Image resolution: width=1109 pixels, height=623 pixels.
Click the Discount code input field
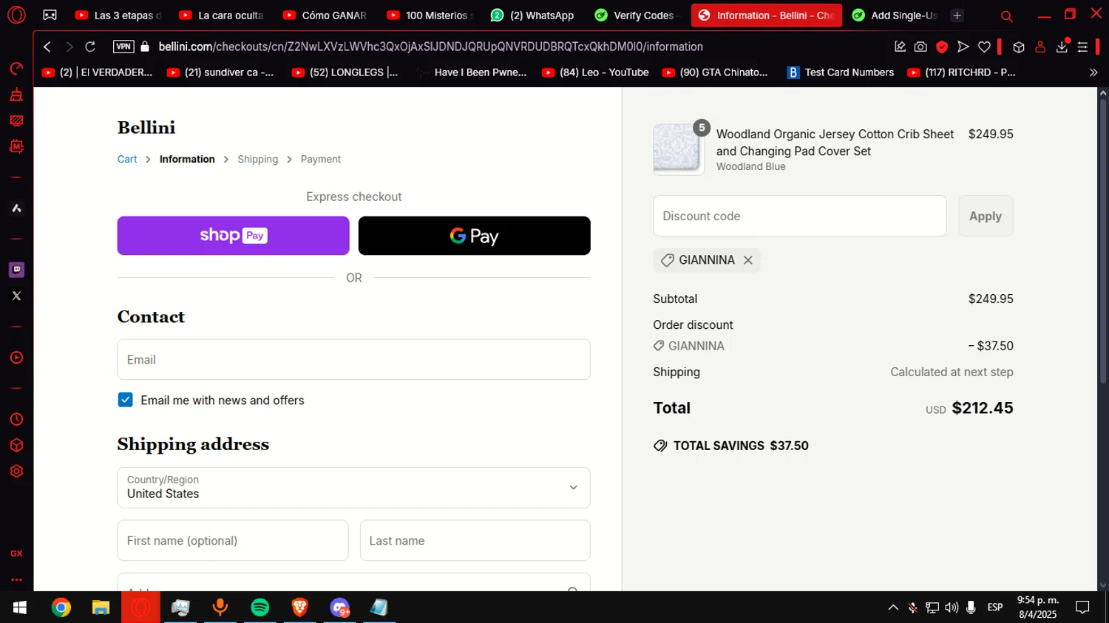[x=799, y=216]
